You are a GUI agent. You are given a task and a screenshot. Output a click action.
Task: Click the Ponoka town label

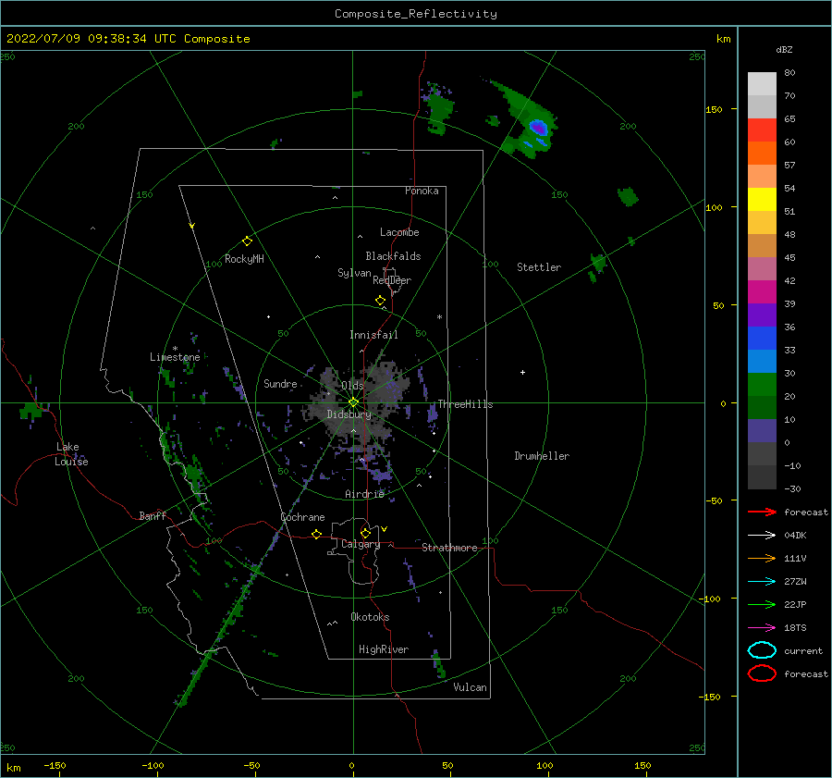422,191
